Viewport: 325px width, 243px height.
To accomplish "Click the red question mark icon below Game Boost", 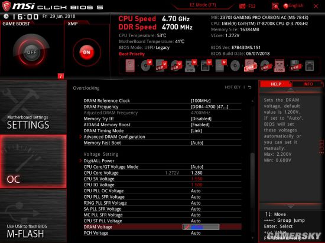I will coord(60,76).
